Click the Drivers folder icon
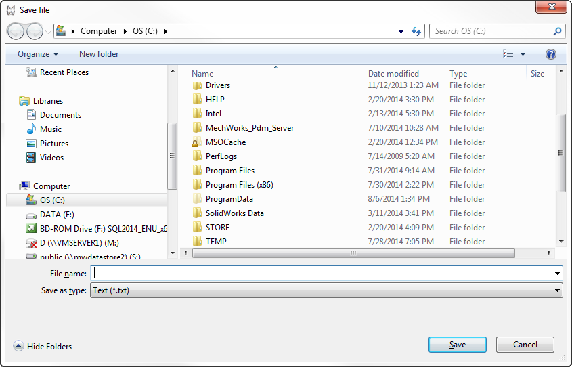The image size is (572, 367). 197,85
